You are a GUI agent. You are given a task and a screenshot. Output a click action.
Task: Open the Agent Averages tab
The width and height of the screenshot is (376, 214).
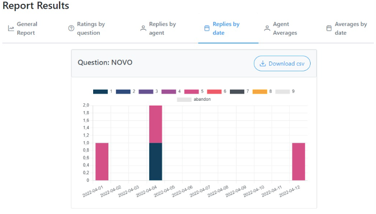[281, 28]
